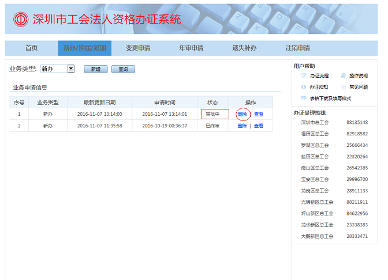Click the red union logo emblem
The image size is (388, 280).
click(x=21, y=19)
